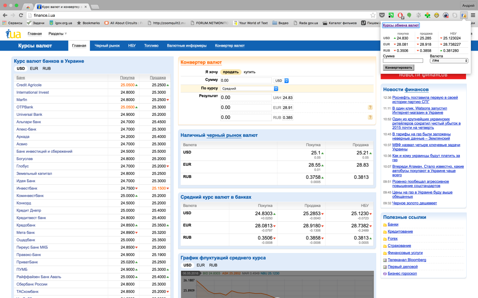478x298 pixels.
Task: Click the Pocket extension icon
Action: click(x=382, y=15)
